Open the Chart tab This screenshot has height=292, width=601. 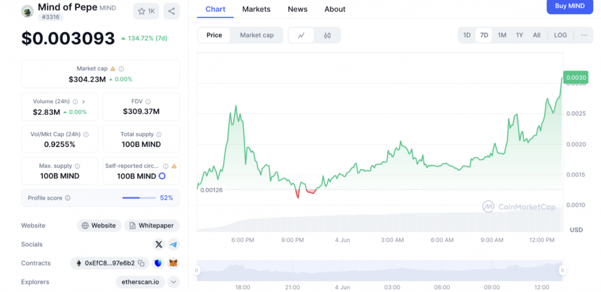tap(215, 9)
